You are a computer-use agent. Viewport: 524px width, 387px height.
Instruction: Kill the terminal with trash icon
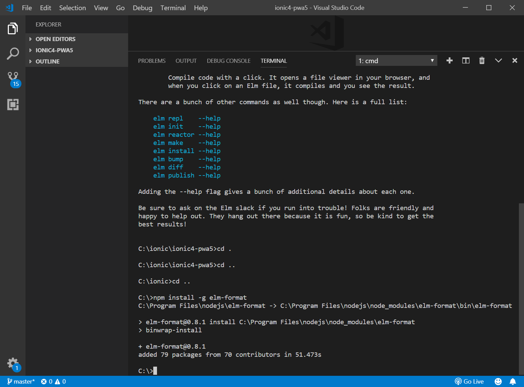pyautogui.click(x=482, y=60)
